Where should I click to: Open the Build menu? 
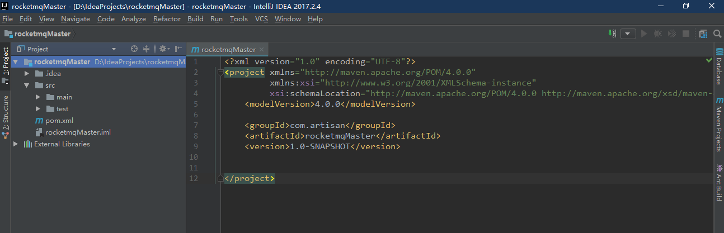pos(195,19)
